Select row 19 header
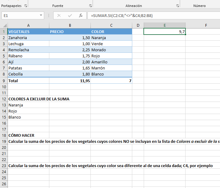 [4, 142]
